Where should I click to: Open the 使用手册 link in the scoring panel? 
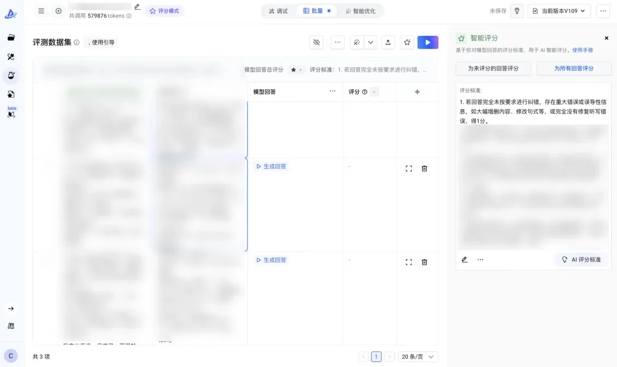(583, 49)
